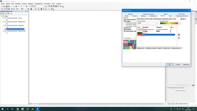197x111 pixels.
Task: Collapse the Тематическая карт - Точки layer node
Action: 3,18
